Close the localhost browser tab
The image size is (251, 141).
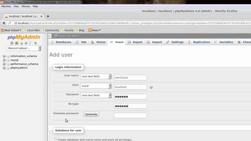42,16
